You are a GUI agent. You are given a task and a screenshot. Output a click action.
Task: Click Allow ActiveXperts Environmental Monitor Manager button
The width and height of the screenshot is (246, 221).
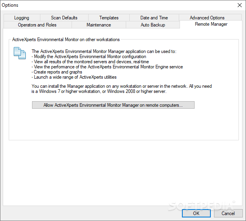tap(113, 105)
